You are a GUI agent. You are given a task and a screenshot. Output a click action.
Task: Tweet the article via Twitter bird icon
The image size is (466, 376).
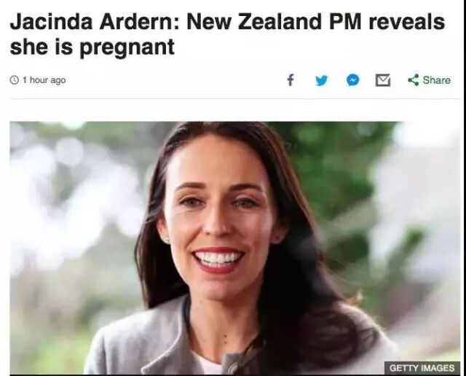pyautogui.click(x=321, y=80)
